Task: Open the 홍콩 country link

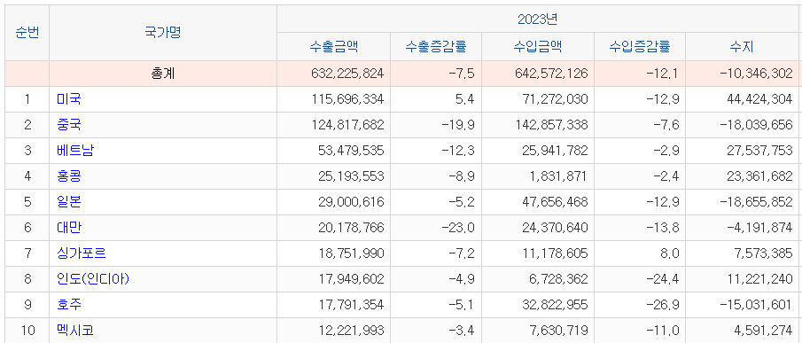Action: pos(68,176)
